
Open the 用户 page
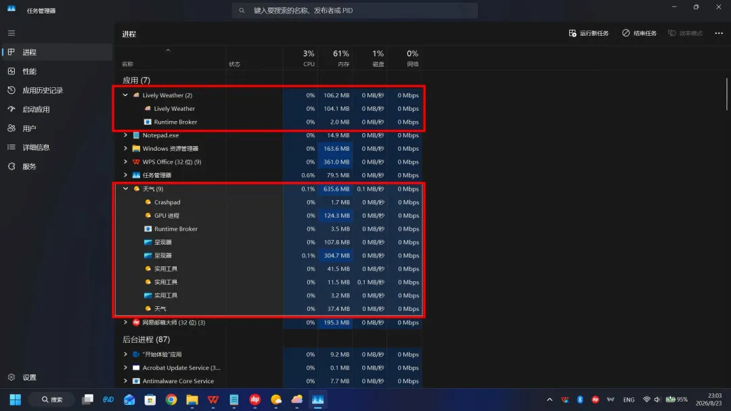pos(57,128)
